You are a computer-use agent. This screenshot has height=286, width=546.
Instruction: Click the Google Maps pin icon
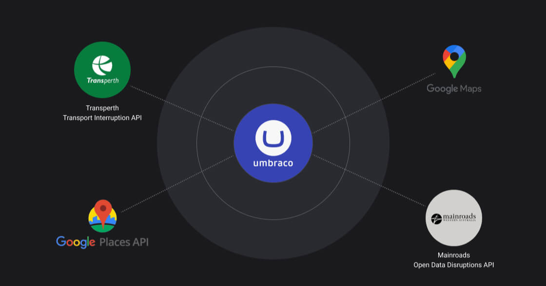point(454,61)
